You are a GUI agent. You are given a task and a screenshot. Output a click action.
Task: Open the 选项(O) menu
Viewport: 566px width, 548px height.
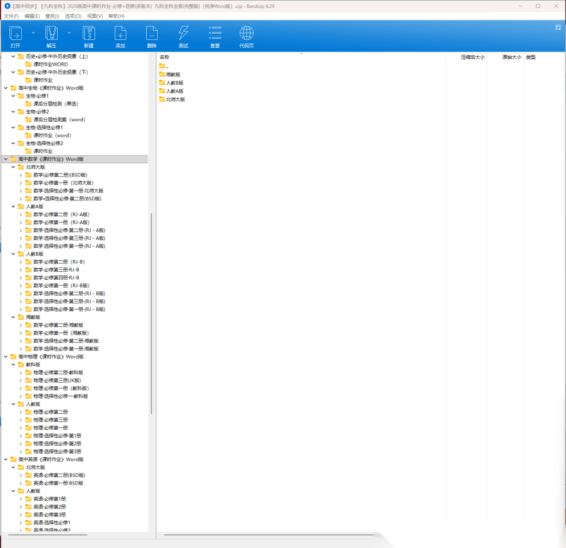pos(73,16)
